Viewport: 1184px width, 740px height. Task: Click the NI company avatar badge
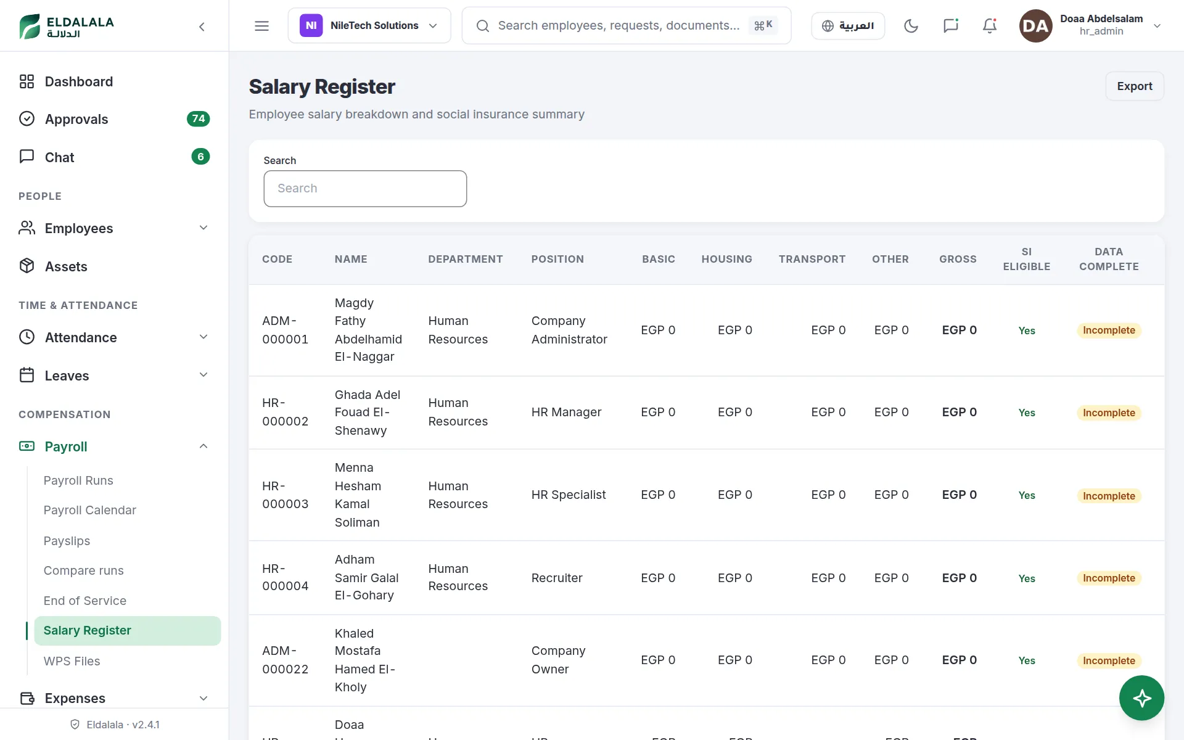pos(311,26)
